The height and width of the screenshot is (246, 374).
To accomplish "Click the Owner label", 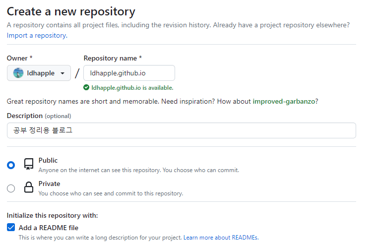I will pos(19,58).
